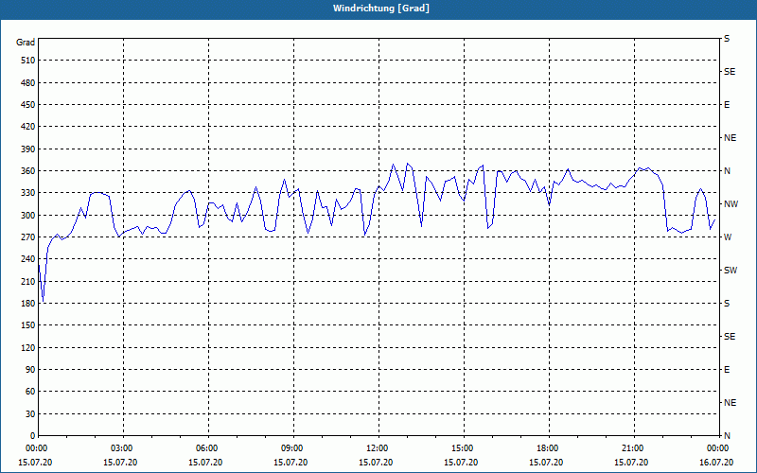
Task: Click the 60 degree axis label
Action: [x=30, y=392]
